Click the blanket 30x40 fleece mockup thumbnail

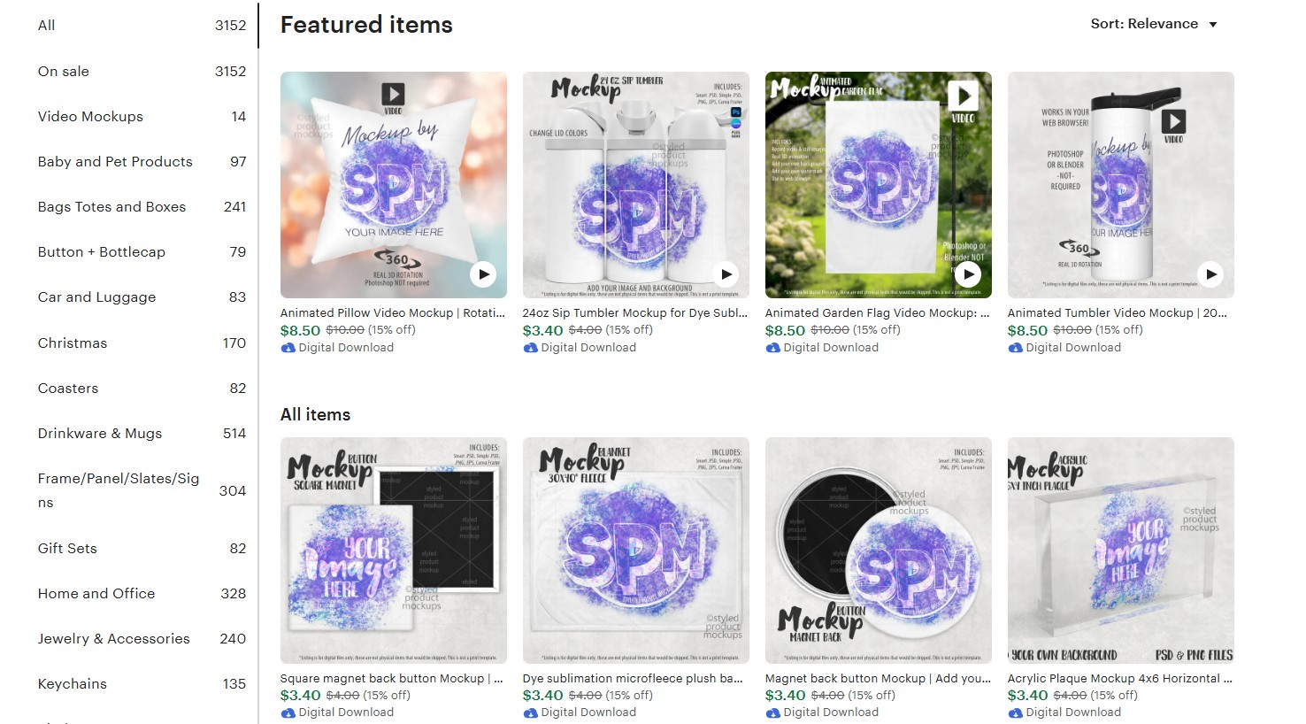(636, 551)
